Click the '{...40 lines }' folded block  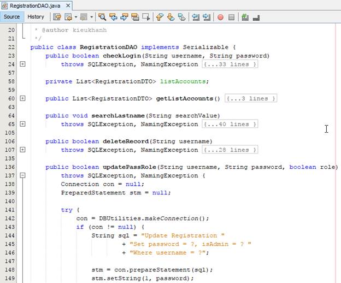pos(230,124)
